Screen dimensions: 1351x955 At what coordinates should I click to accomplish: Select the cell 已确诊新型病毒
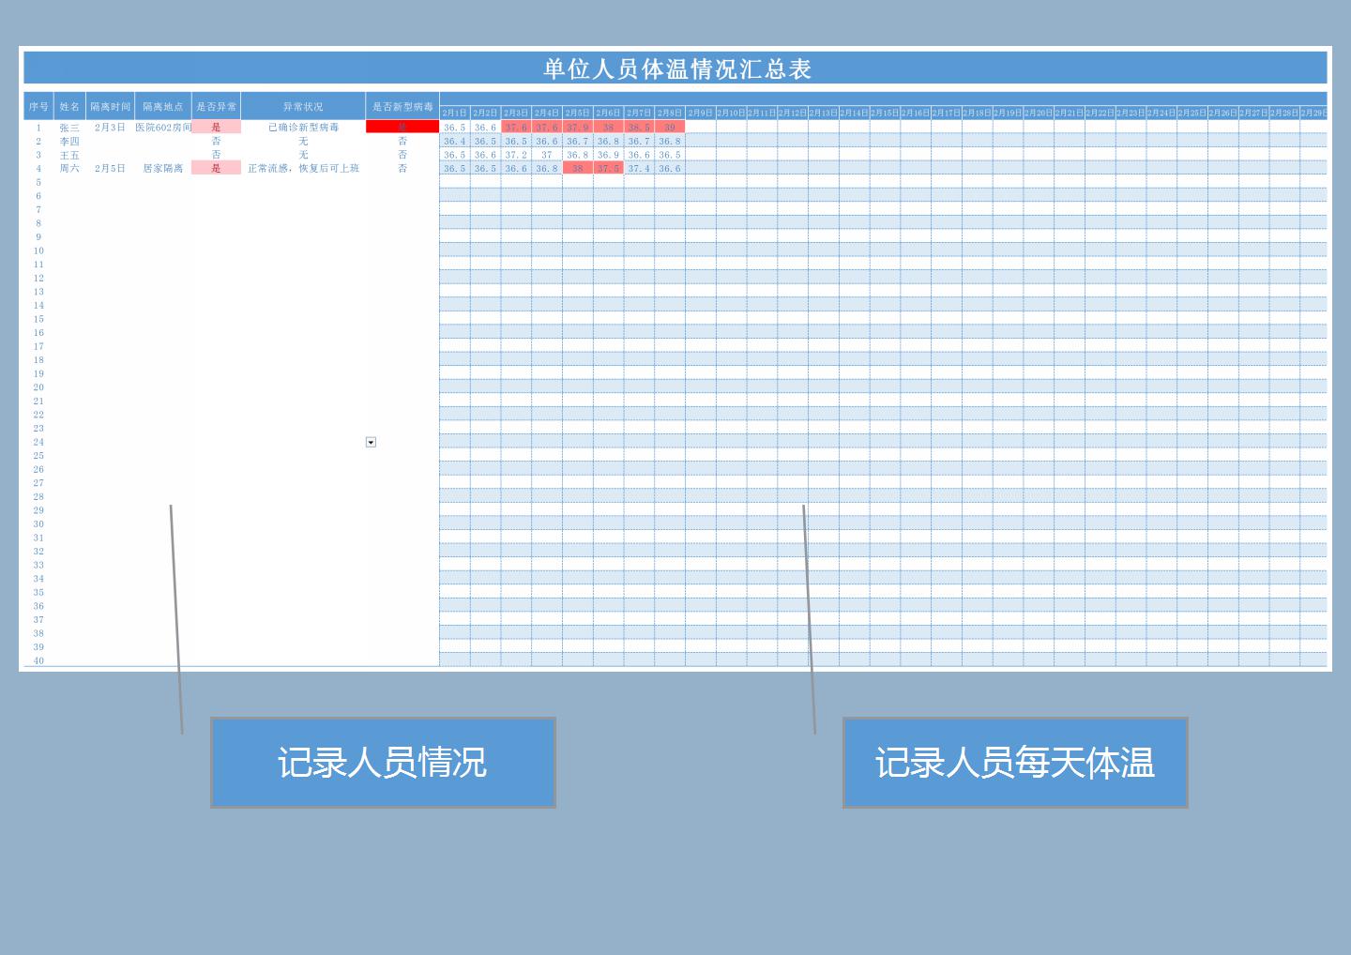pos(303,127)
